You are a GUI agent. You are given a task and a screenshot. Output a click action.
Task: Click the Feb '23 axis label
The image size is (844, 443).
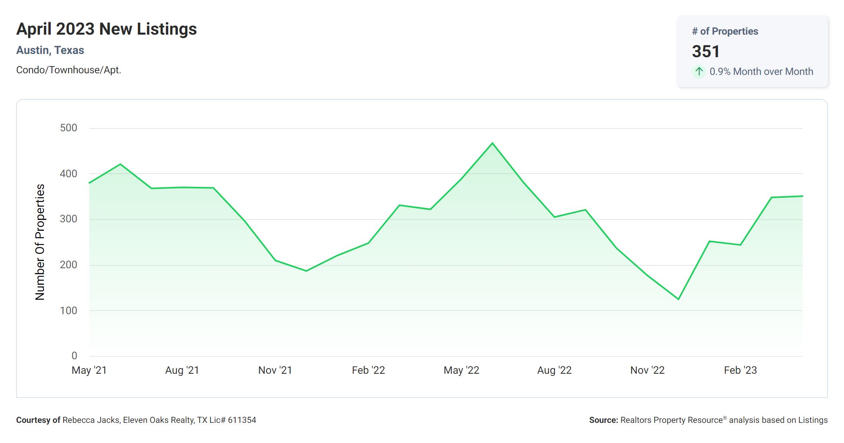pyautogui.click(x=741, y=370)
